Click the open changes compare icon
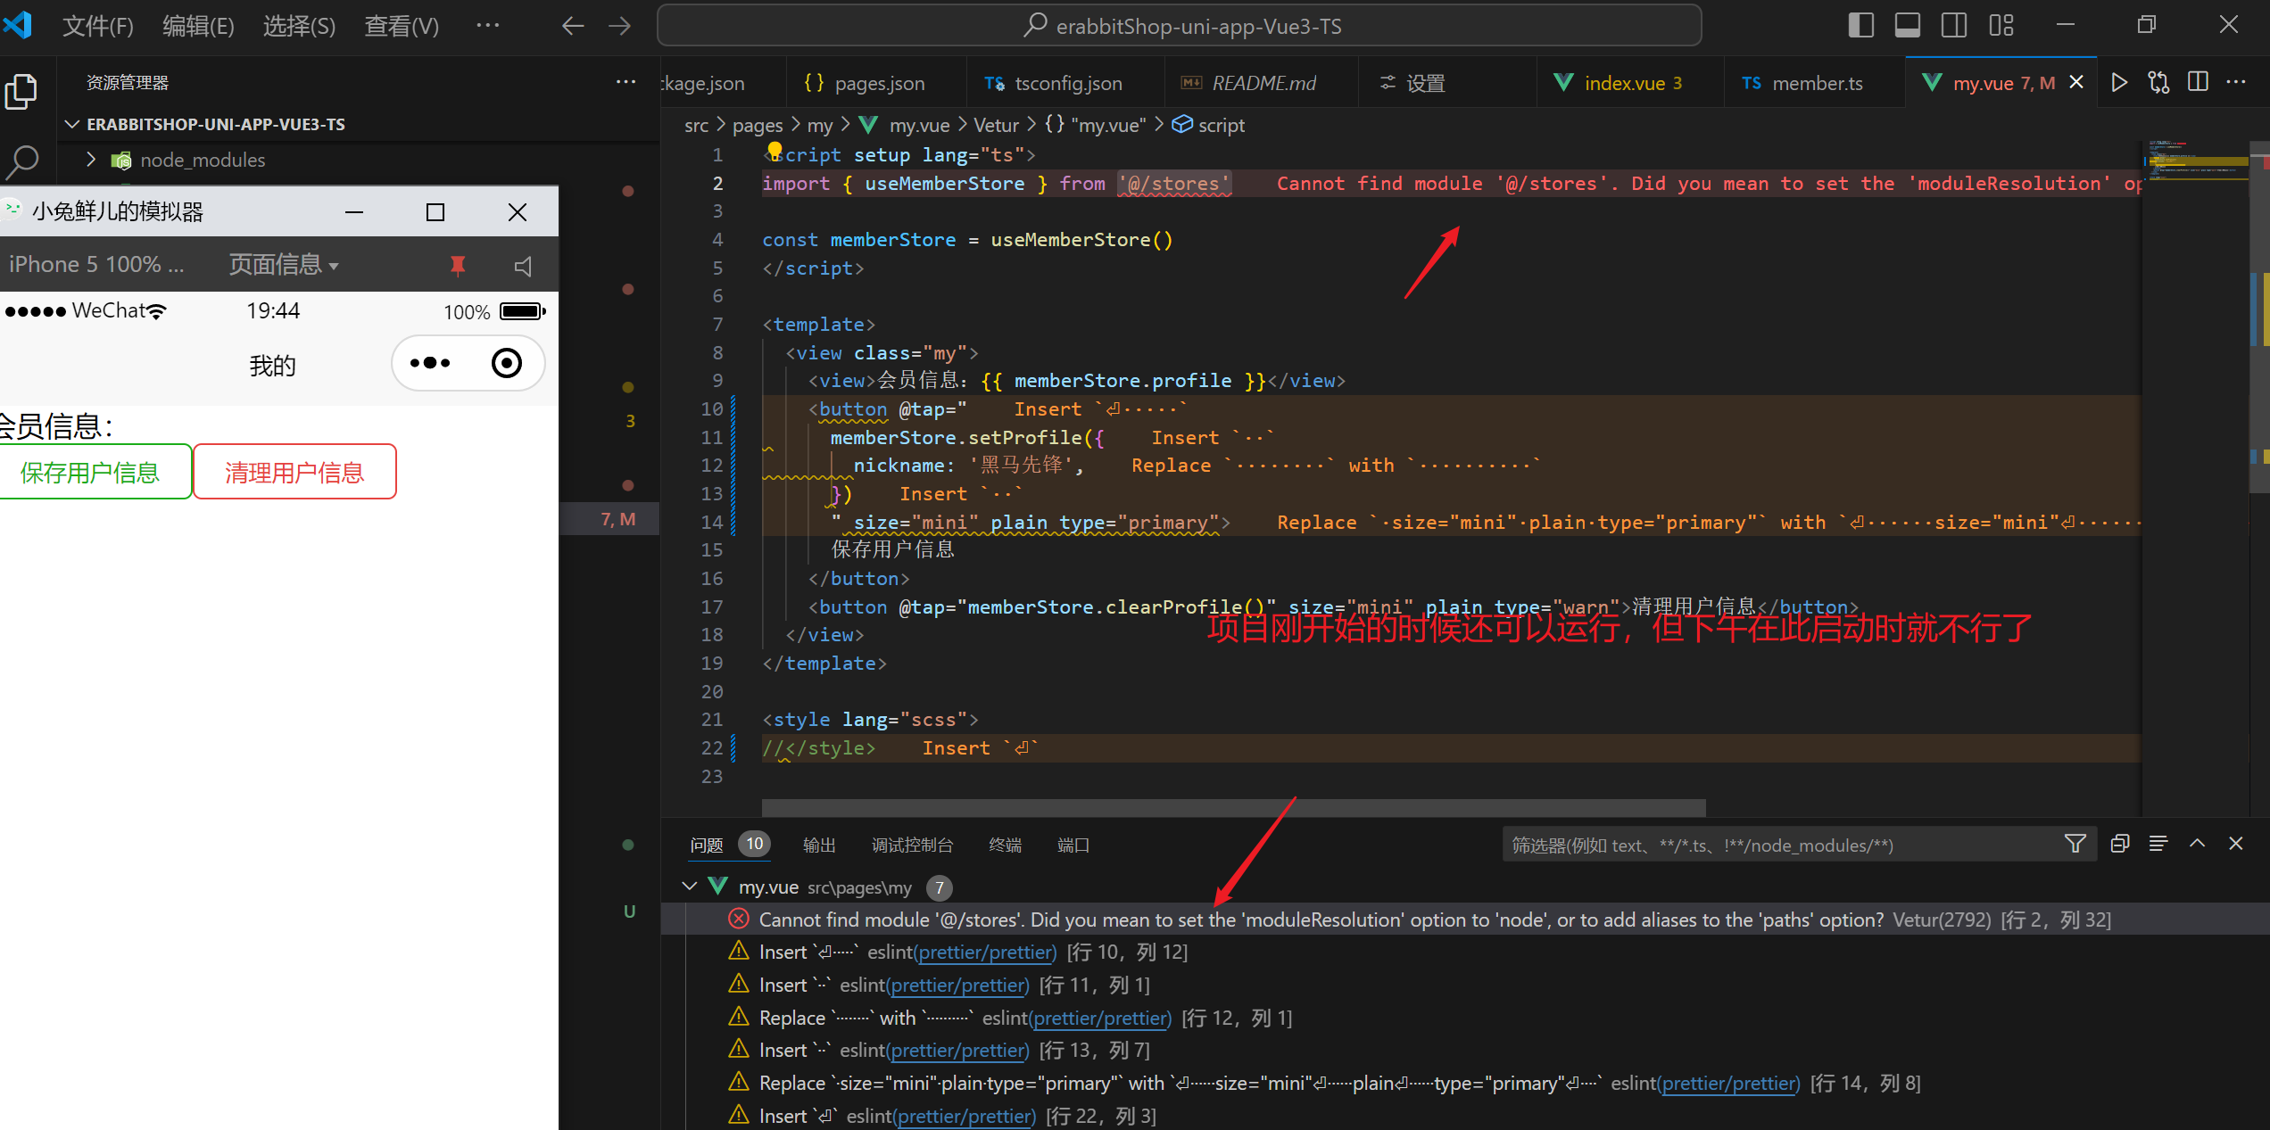Image resolution: width=2270 pixels, height=1130 pixels. click(x=2158, y=83)
